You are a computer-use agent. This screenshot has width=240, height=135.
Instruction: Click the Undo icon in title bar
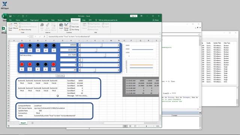coord(14,16)
